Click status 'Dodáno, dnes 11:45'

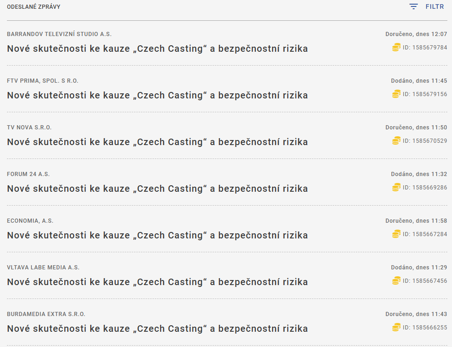tap(419, 81)
